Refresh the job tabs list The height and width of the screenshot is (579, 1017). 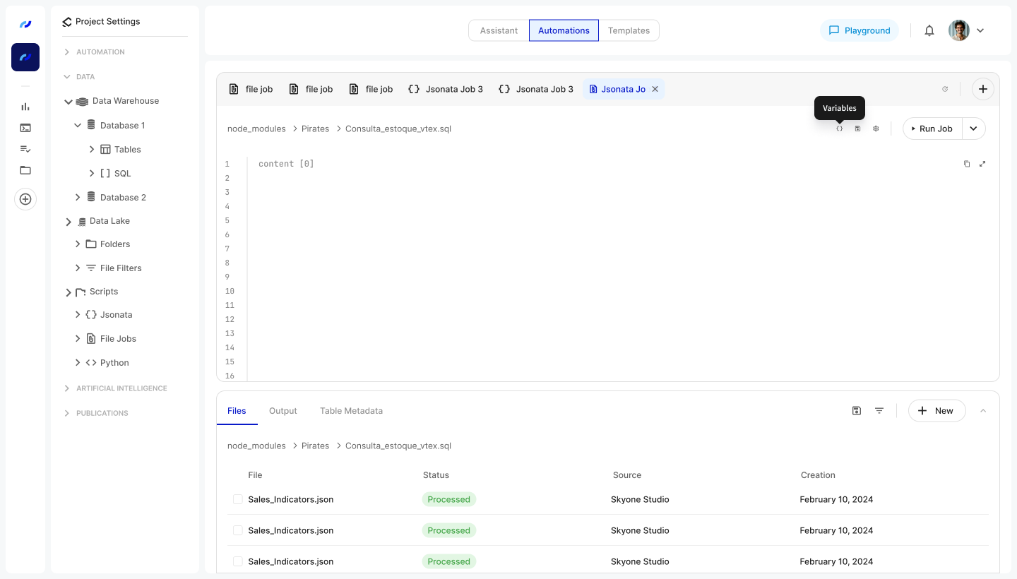pyautogui.click(x=945, y=89)
